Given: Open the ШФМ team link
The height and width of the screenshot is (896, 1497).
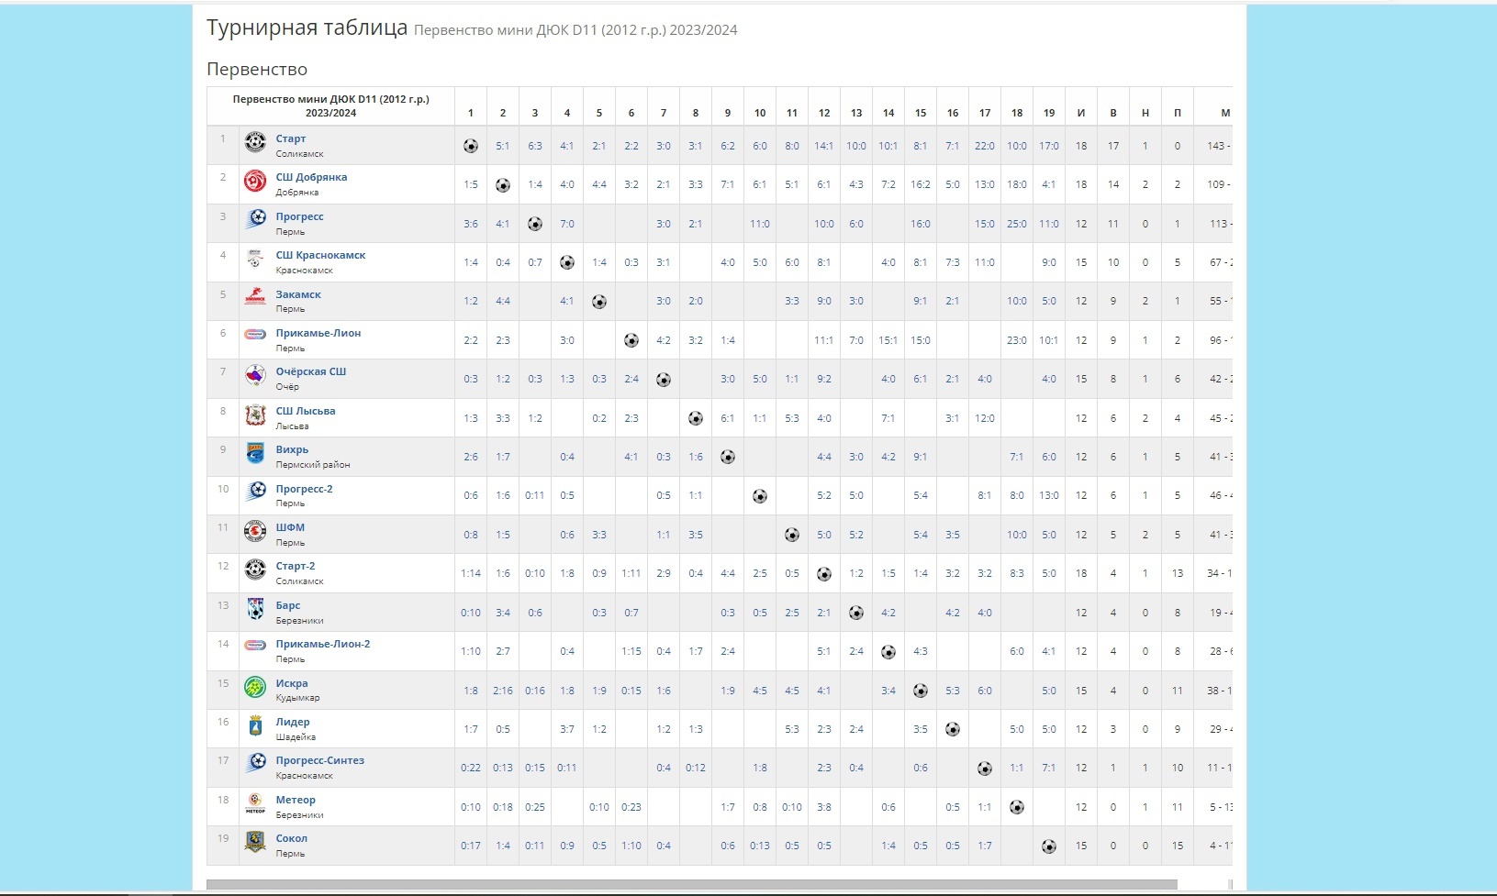Looking at the screenshot, I should click(290, 527).
